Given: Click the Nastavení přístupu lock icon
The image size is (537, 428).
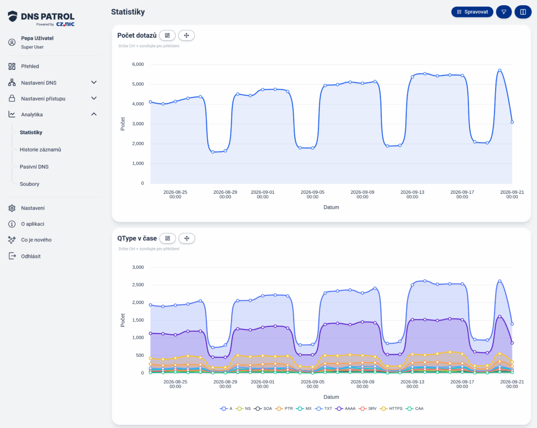Looking at the screenshot, I should [12, 98].
